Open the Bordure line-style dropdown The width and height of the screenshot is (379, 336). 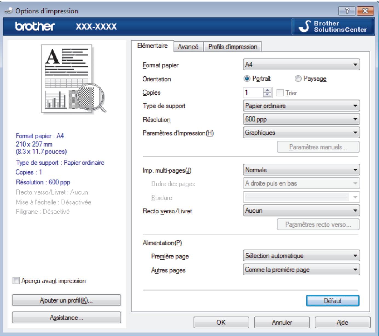pos(301,197)
